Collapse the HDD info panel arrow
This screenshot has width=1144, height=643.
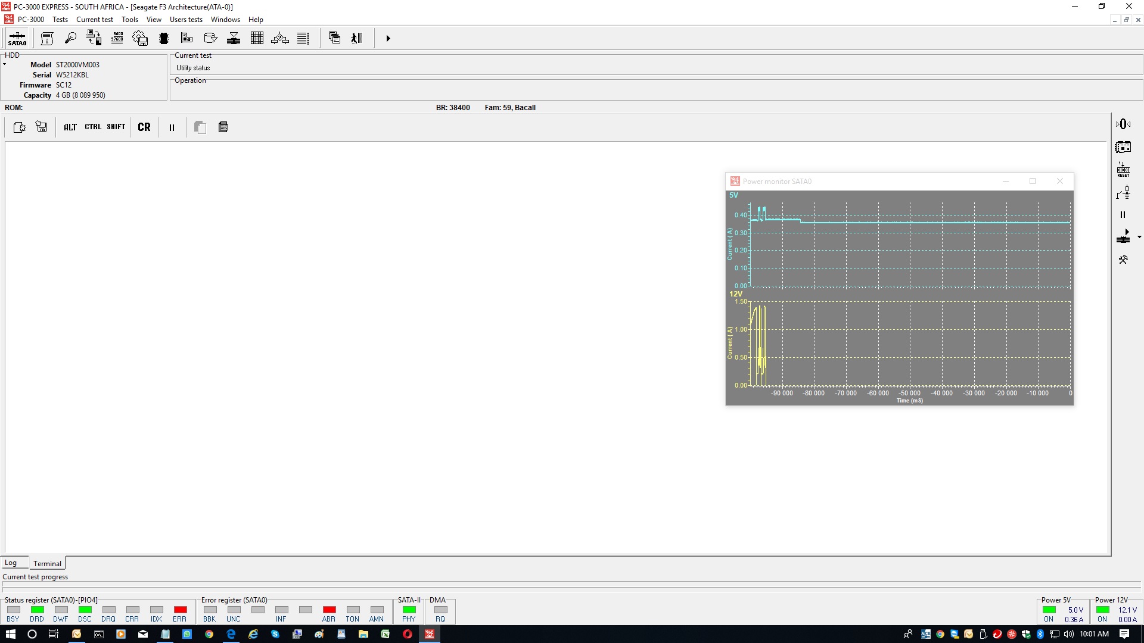click(x=4, y=64)
